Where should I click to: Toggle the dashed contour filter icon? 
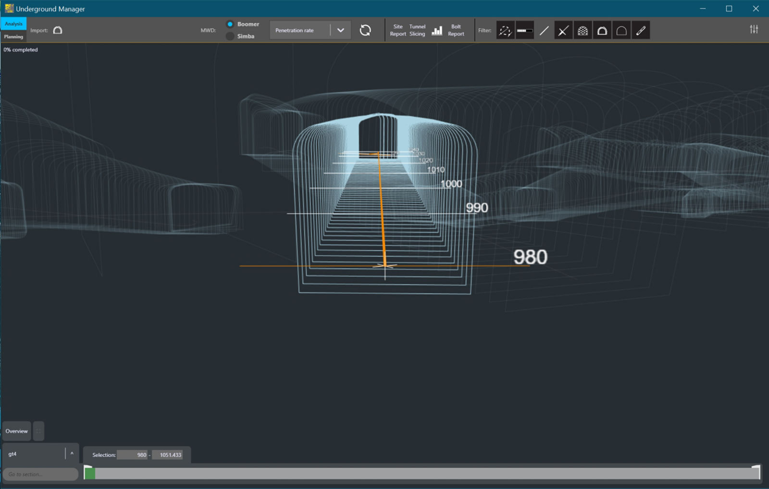click(x=505, y=30)
